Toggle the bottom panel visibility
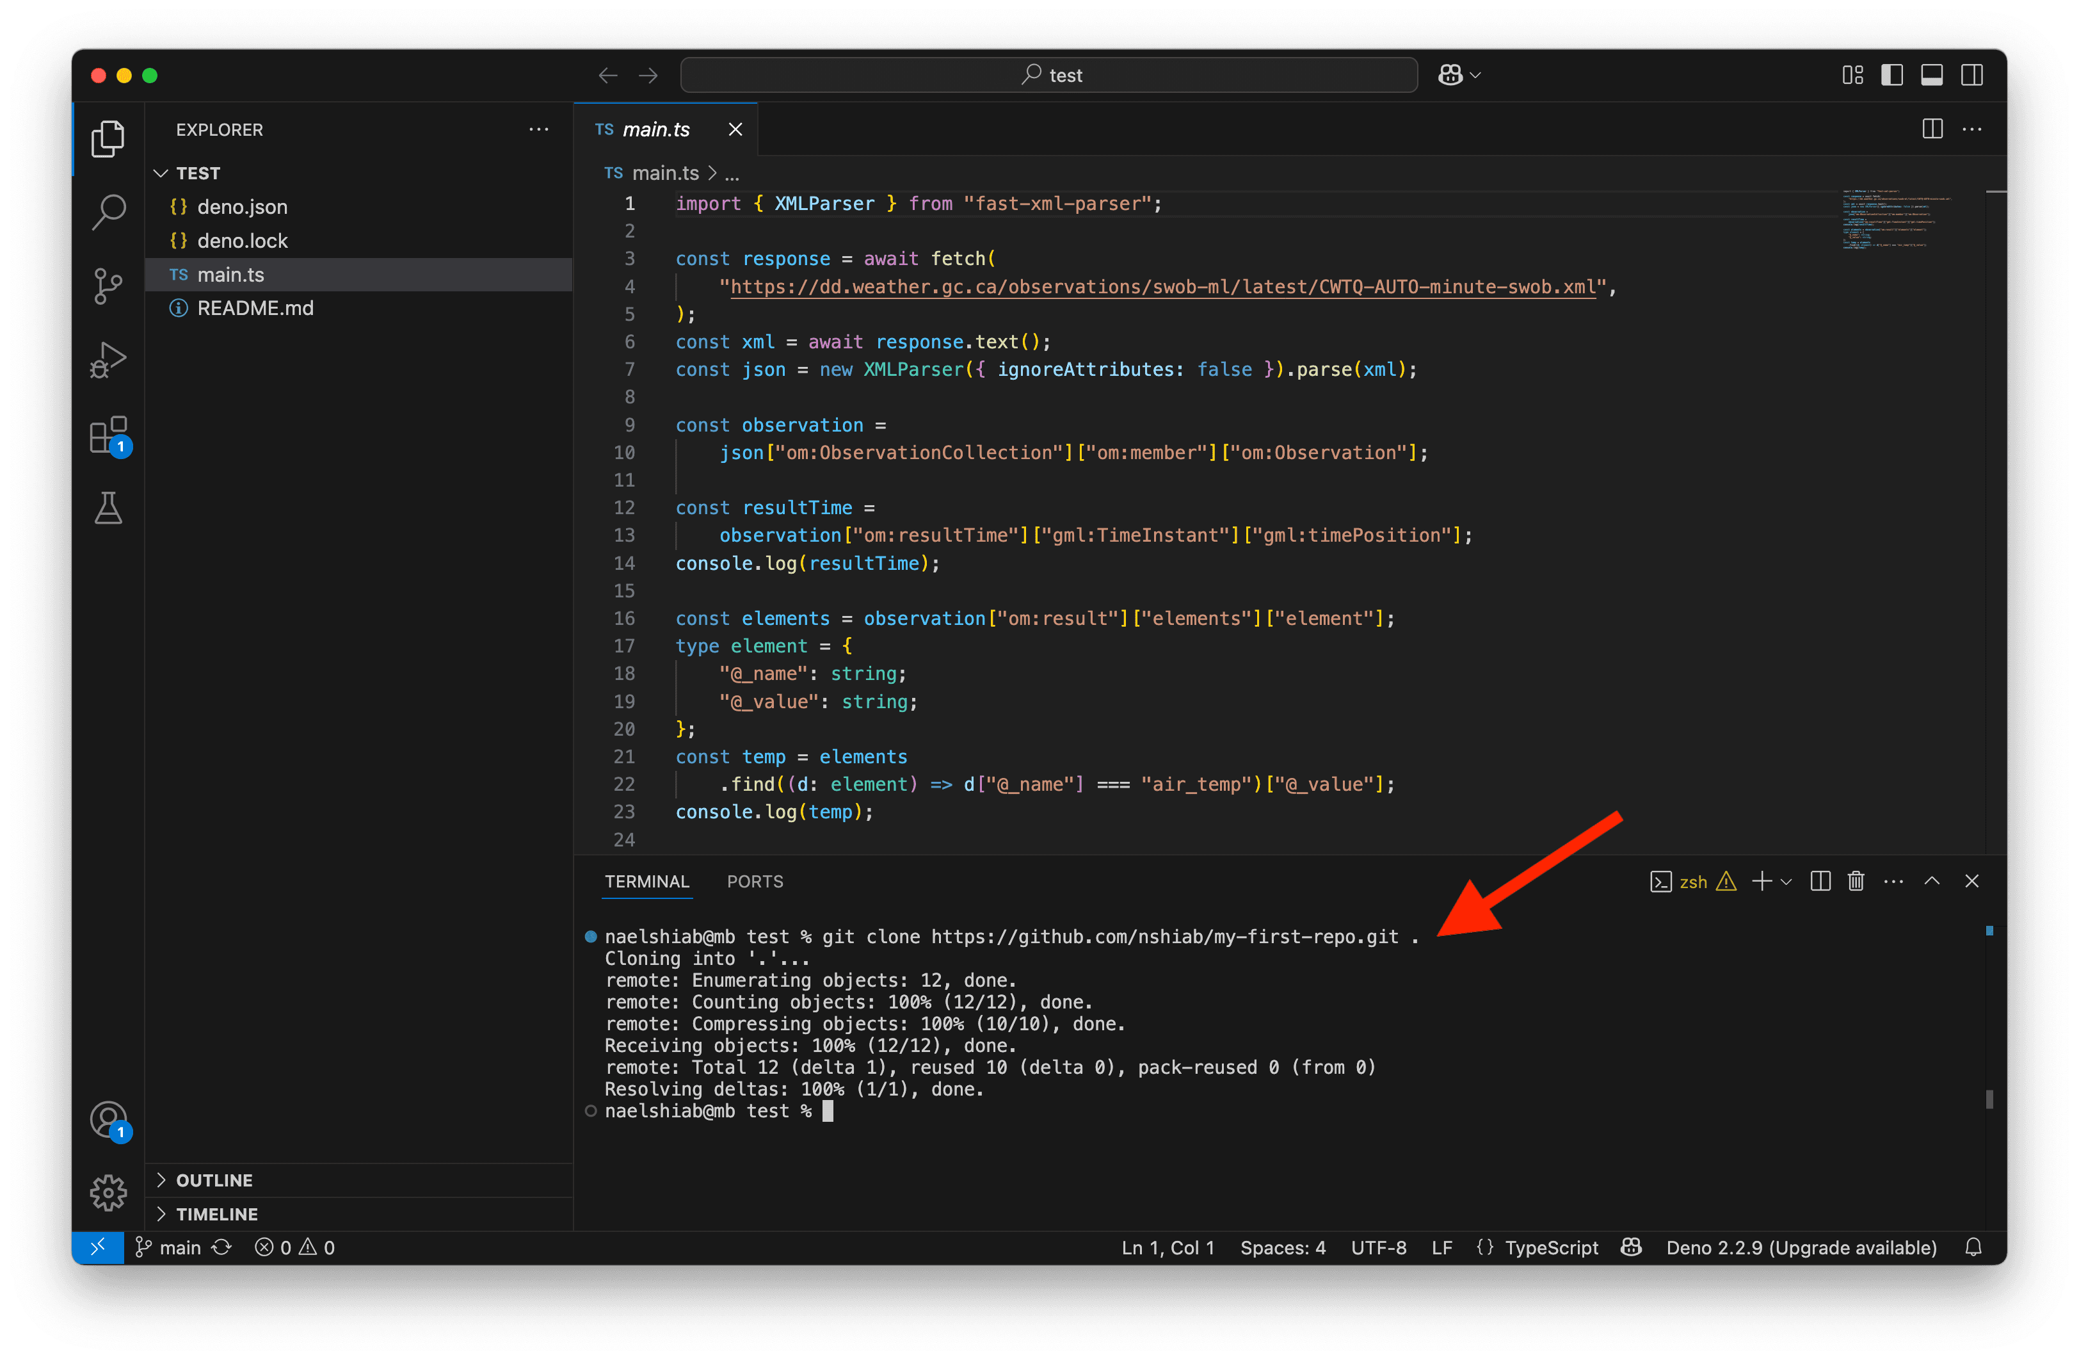 point(1931,75)
